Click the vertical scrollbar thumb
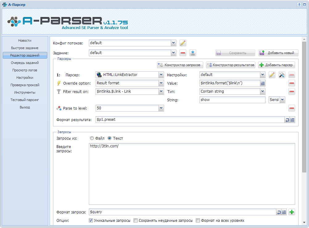Viewport: 309px width, 228px height. pyautogui.click(x=304, y=107)
